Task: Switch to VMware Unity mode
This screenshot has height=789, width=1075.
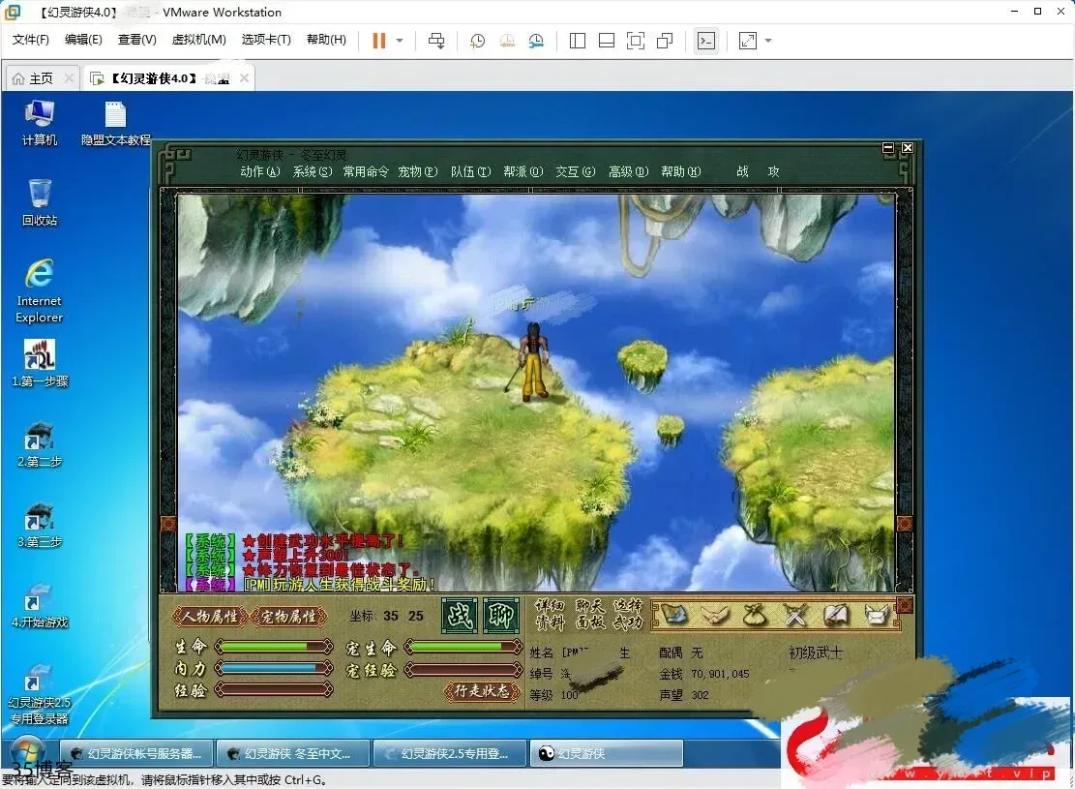Action: pyautogui.click(x=665, y=41)
